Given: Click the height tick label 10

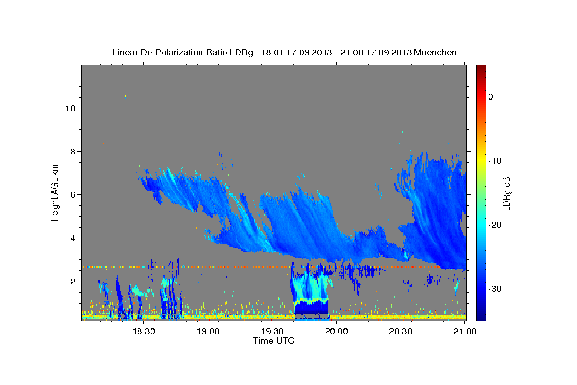Looking at the screenshot, I should click(70, 108).
